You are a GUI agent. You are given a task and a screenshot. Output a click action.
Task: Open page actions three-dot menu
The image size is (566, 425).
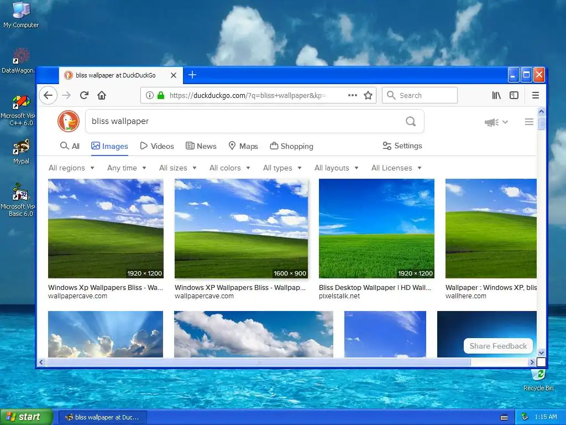[353, 95]
